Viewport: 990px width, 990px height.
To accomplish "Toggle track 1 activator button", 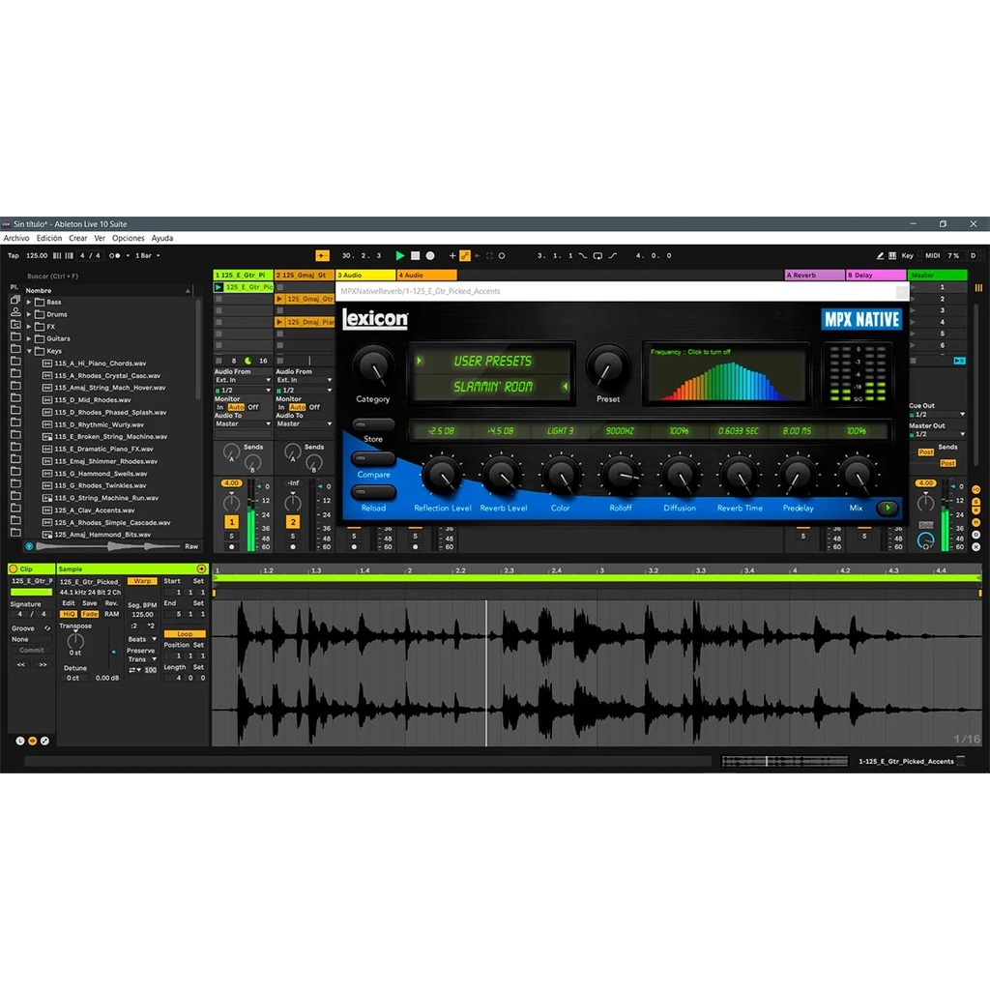I will point(232,522).
